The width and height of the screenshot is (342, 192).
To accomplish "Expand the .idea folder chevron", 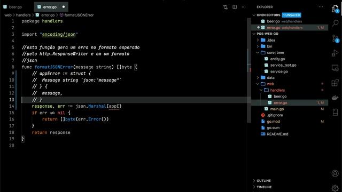I will point(258,40).
